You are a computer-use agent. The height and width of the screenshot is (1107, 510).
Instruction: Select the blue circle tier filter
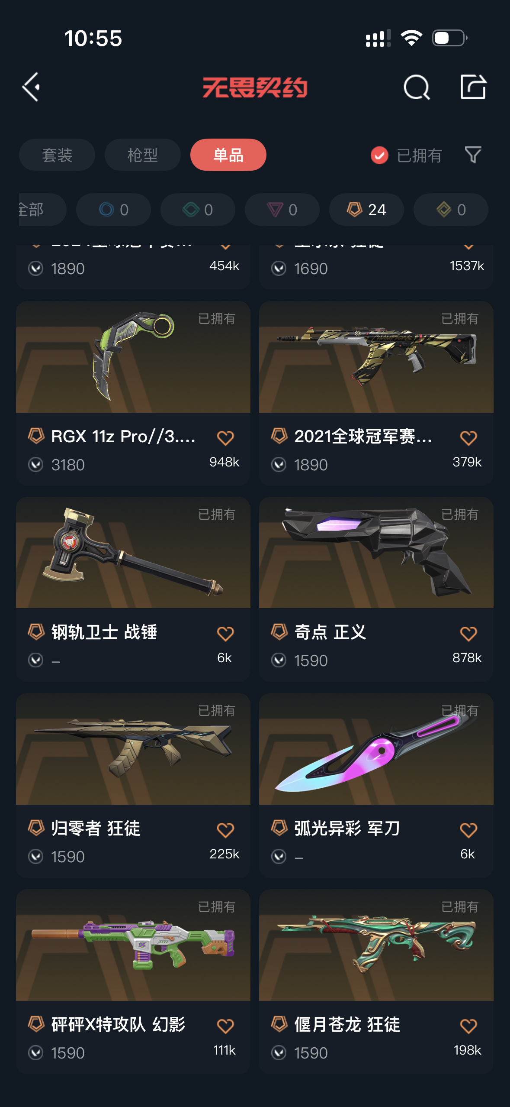[113, 210]
